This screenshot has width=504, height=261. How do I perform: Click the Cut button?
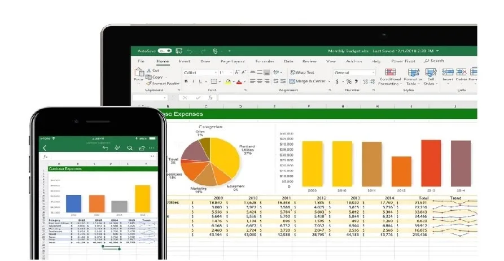153,70
